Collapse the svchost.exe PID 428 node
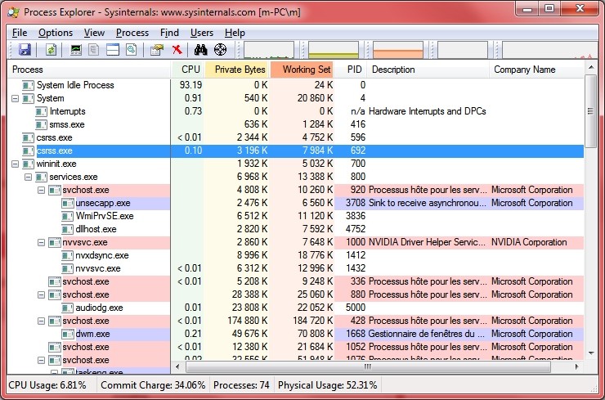605x400 pixels. tap(41, 321)
